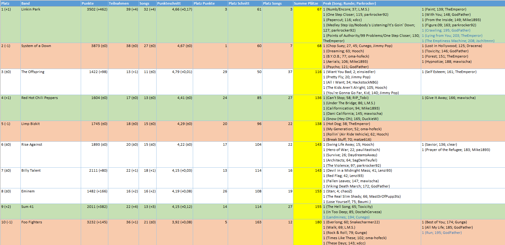Click peak entry 'Stan; 4; chaoZ'
The width and height of the screenshot is (505, 245).
338,191
